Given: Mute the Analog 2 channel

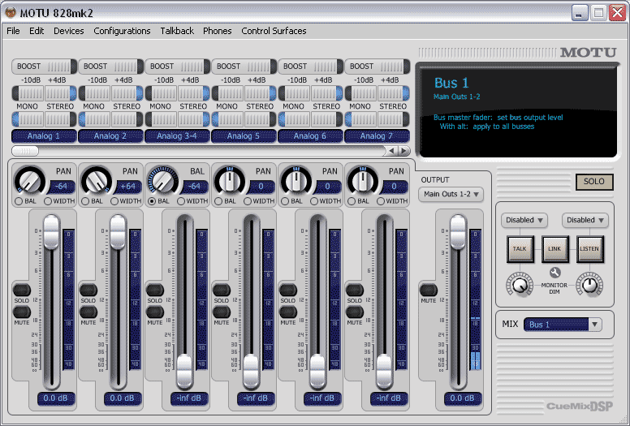Looking at the screenshot, I should [x=88, y=312].
